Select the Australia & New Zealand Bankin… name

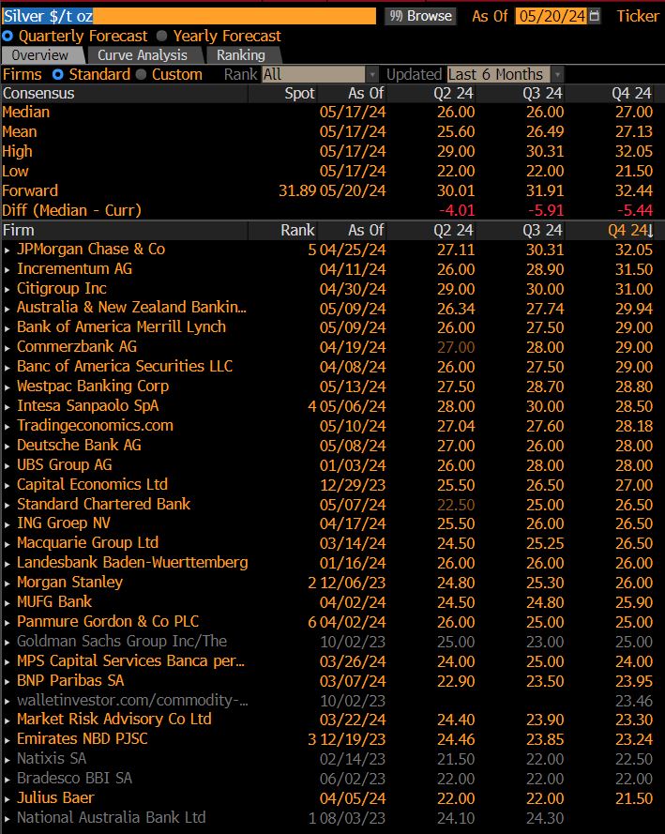[x=132, y=308]
